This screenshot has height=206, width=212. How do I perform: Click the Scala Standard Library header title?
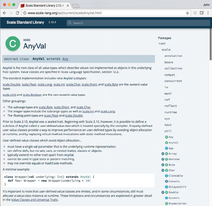[25, 22]
